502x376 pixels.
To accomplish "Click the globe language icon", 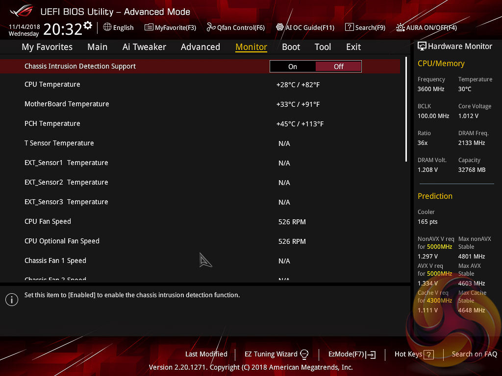I will (107, 27).
